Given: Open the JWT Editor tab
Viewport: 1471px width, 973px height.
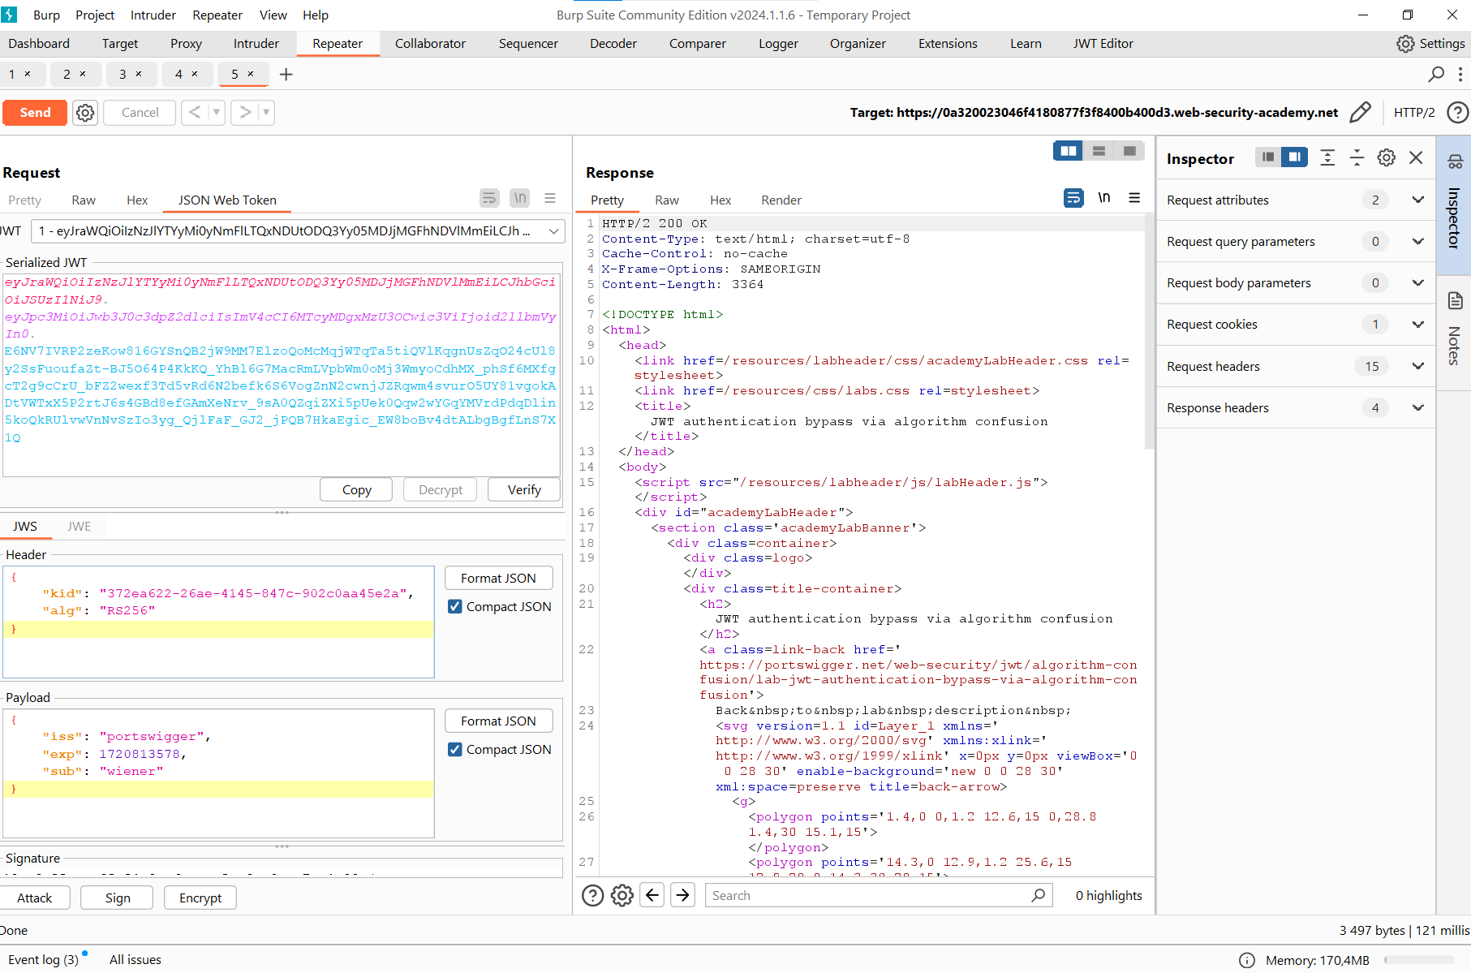Looking at the screenshot, I should (1103, 44).
